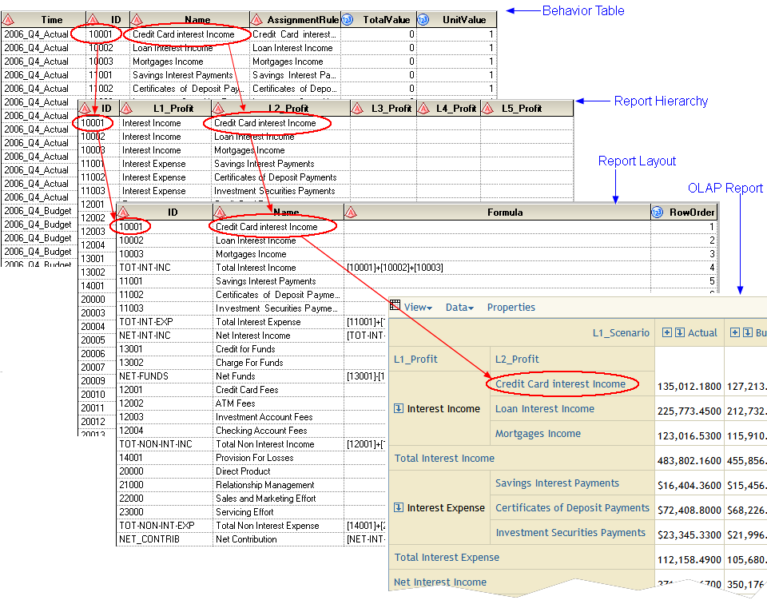
Task: Collapse the Interest Expense row group
Action: point(399,508)
